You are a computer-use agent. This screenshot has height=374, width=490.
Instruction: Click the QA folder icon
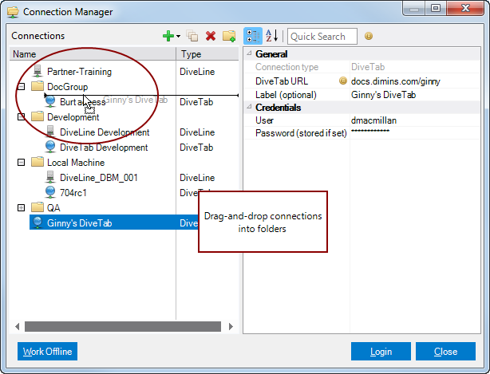pos(38,207)
